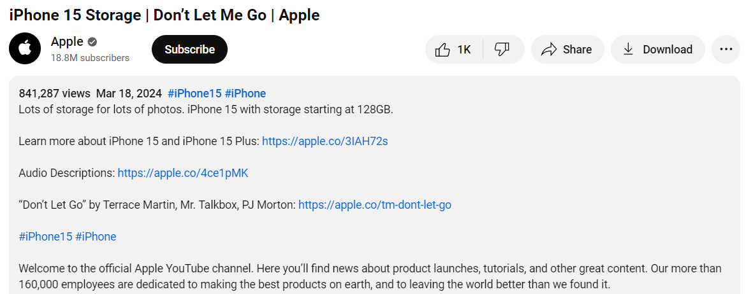The width and height of the screenshot is (746, 294).
Task: Click the '18.8M subscribers' text
Action: coord(90,58)
